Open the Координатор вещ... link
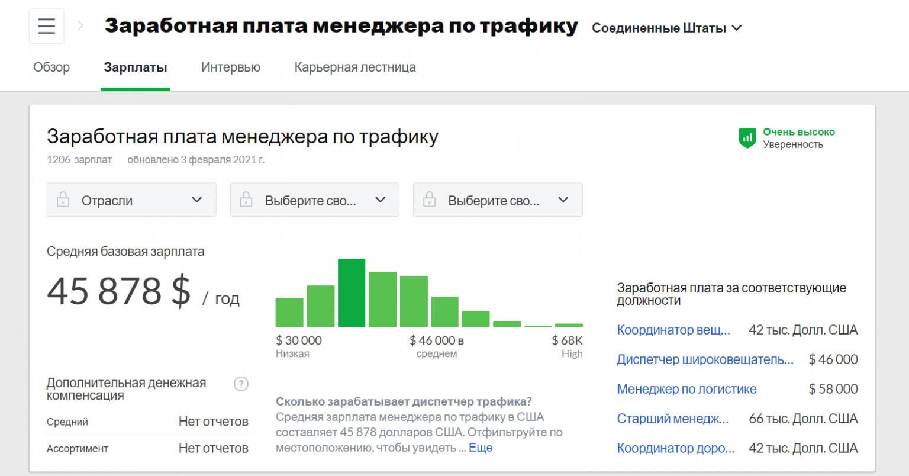The width and height of the screenshot is (909, 476). tap(674, 330)
